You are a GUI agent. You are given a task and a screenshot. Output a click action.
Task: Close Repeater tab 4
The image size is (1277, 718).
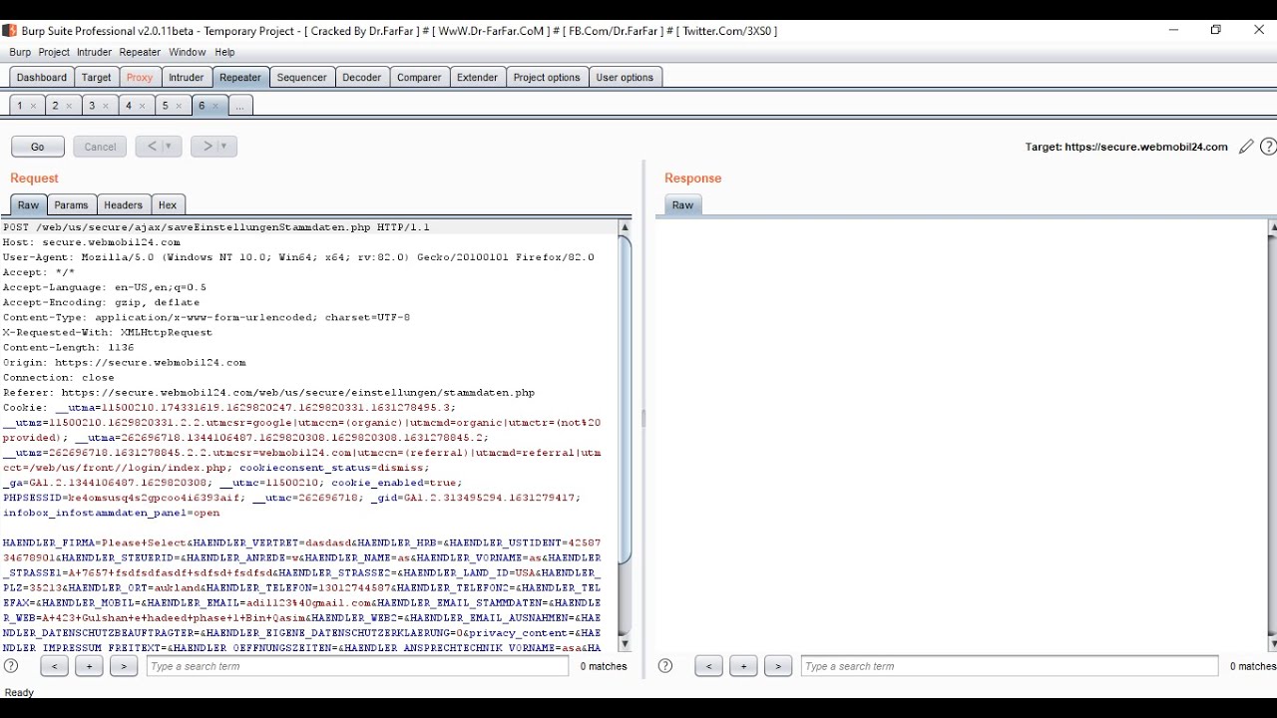[x=142, y=106]
